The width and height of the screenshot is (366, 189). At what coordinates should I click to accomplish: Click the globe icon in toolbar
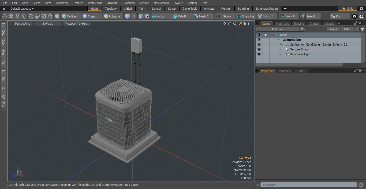11,16
